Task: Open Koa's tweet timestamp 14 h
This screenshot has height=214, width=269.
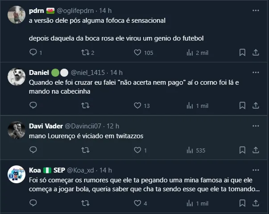Action: pos(106,170)
